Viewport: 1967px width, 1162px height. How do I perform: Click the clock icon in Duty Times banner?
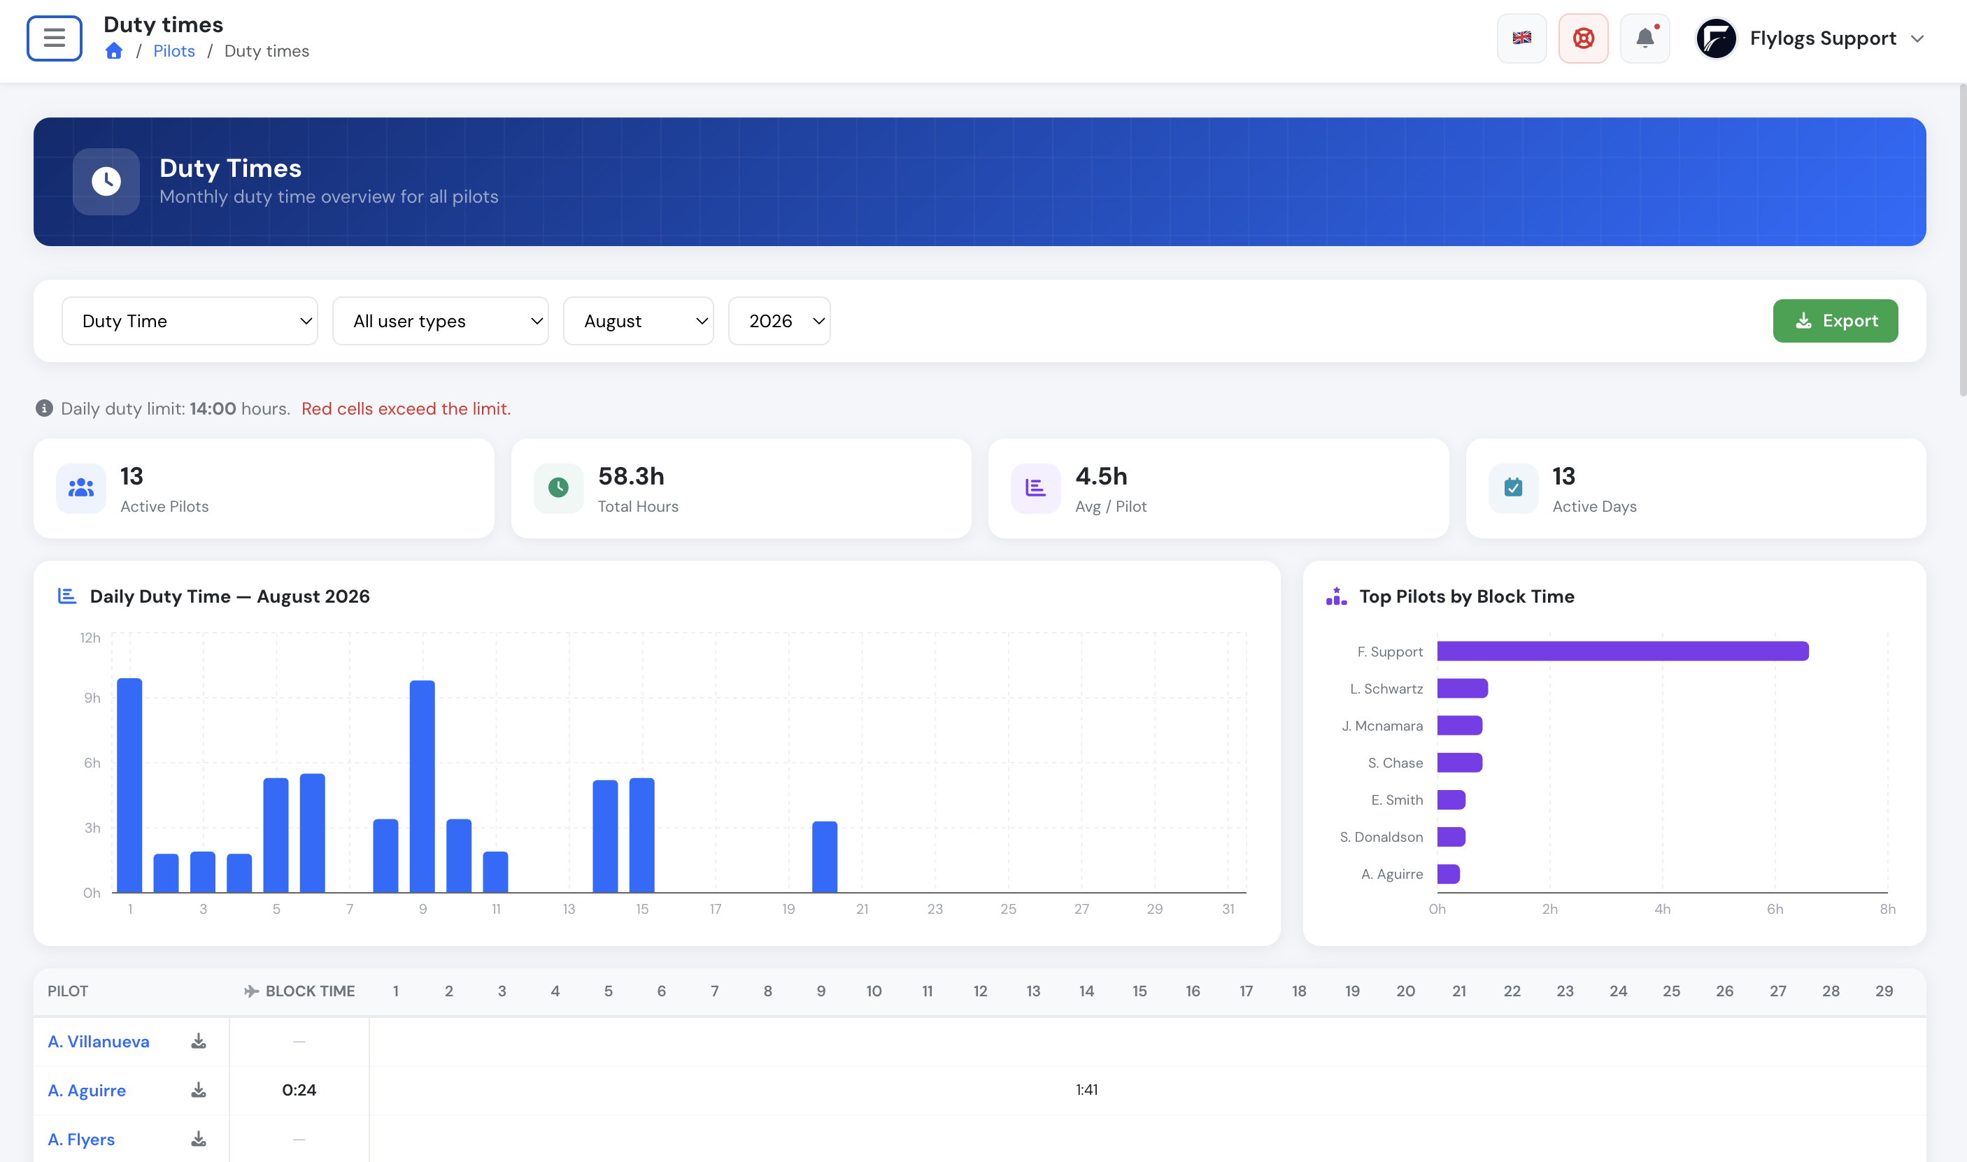coord(106,182)
